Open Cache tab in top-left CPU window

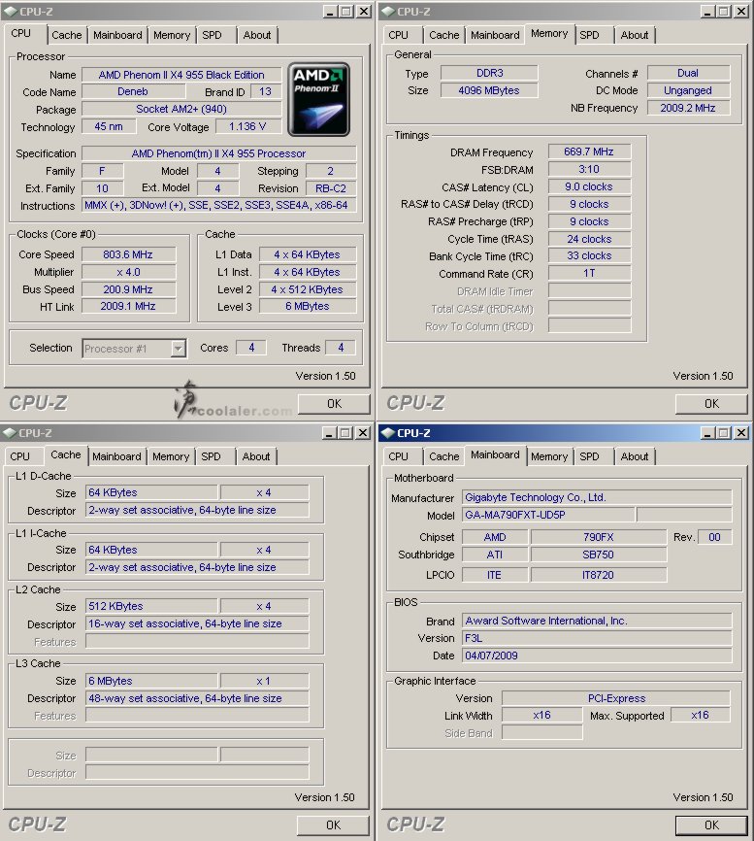(x=66, y=35)
